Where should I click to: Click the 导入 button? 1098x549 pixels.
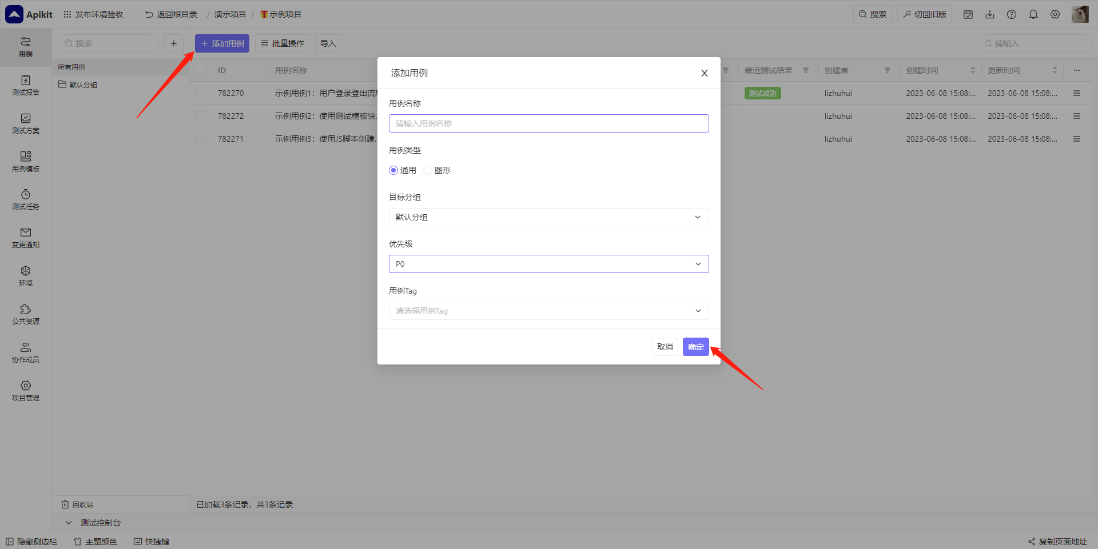click(x=328, y=43)
